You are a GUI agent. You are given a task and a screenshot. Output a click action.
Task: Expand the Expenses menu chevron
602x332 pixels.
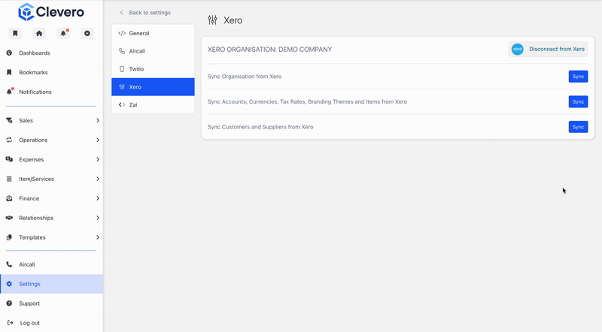98,159
